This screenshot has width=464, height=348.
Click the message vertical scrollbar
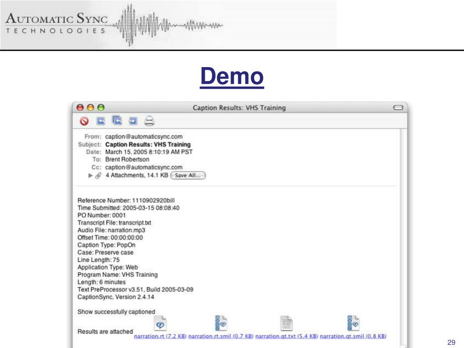pos(403,238)
